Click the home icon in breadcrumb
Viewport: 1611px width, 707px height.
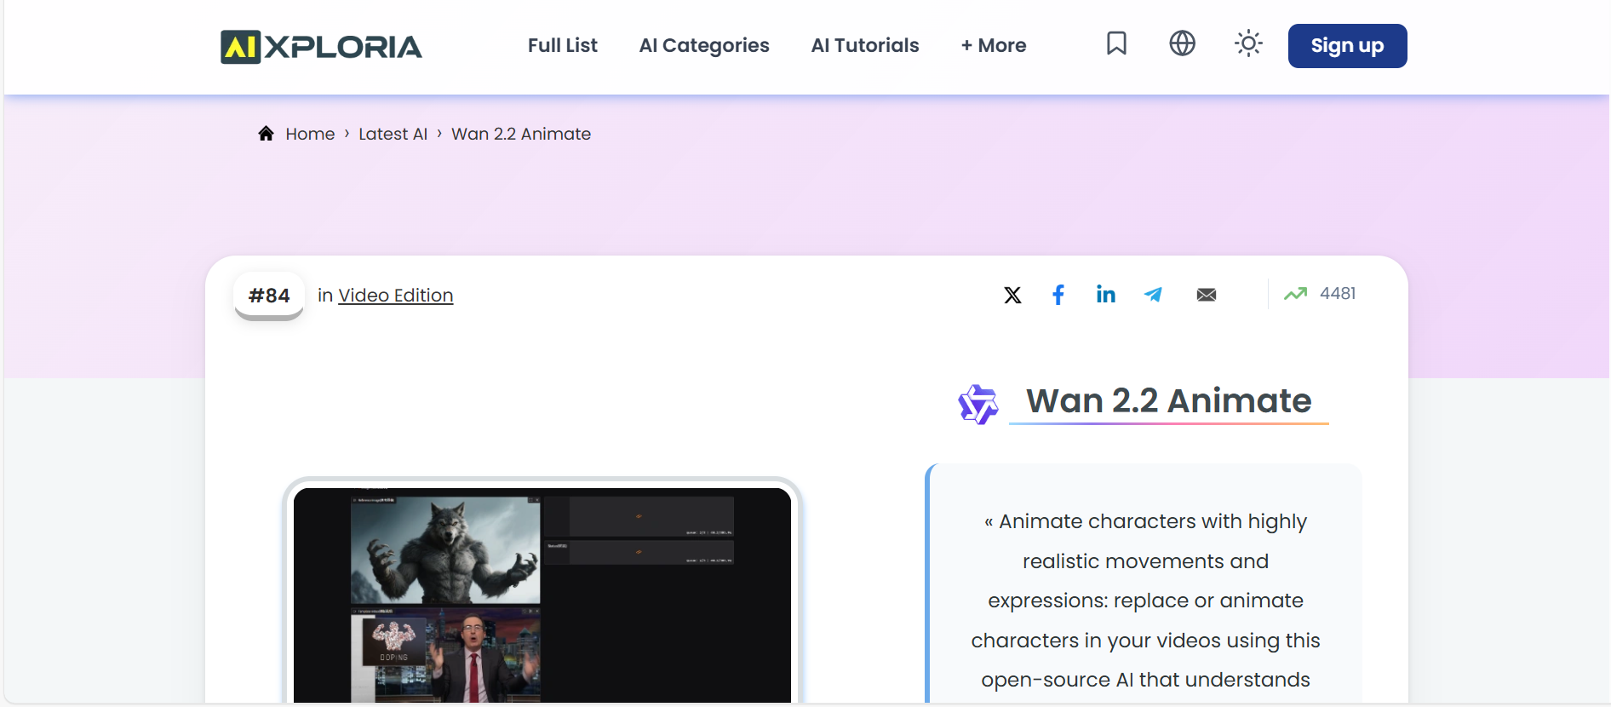(267, 134)
